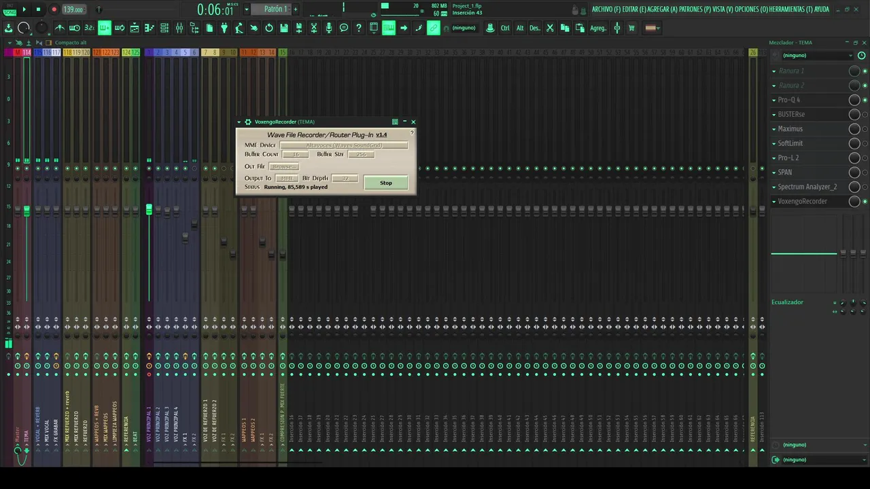870x489 pixels.
Task: Click the plugin picker plug icon
Action: (x=224, y=28)
